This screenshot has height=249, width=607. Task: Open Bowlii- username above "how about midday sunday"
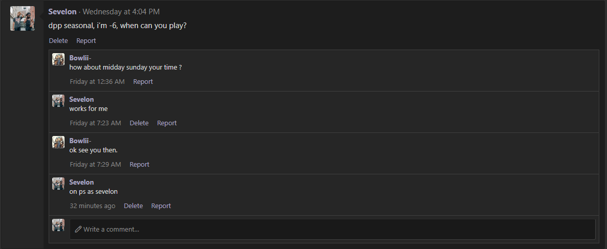point(80,58)
